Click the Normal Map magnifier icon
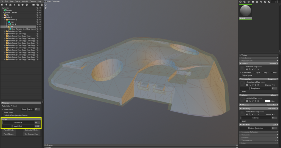The width and height of the screenshot is (281, 148). [250, 69]
